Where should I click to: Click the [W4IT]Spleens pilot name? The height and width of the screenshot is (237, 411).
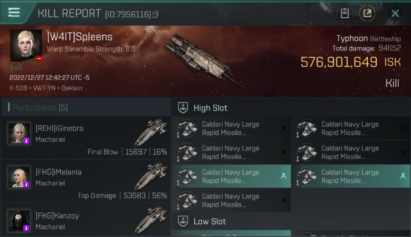pyautogui.click(x=80, y=37)
